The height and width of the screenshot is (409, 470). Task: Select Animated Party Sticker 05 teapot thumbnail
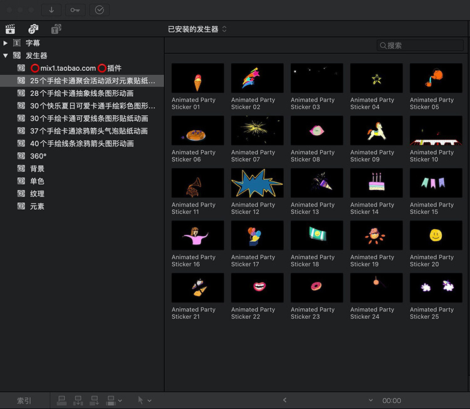pos(436,78)
